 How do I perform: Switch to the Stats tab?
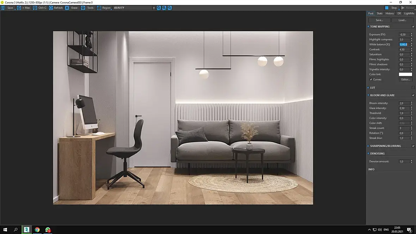[380, 13]
